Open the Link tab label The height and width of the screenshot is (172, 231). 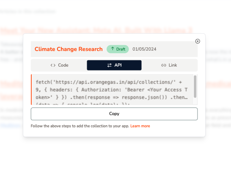coord(173,65)
